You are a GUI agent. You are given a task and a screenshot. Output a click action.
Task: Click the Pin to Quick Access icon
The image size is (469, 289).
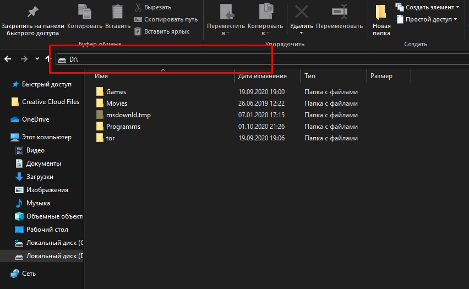click(32, 12)
